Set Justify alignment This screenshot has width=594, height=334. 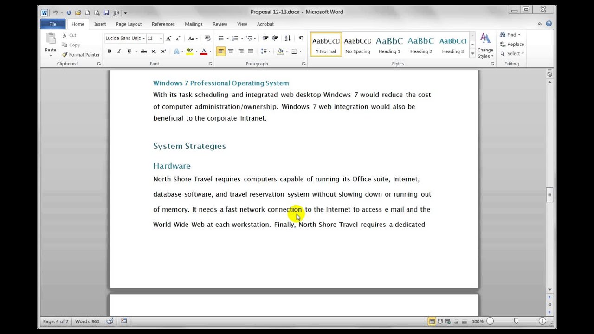tap(251, 51)
